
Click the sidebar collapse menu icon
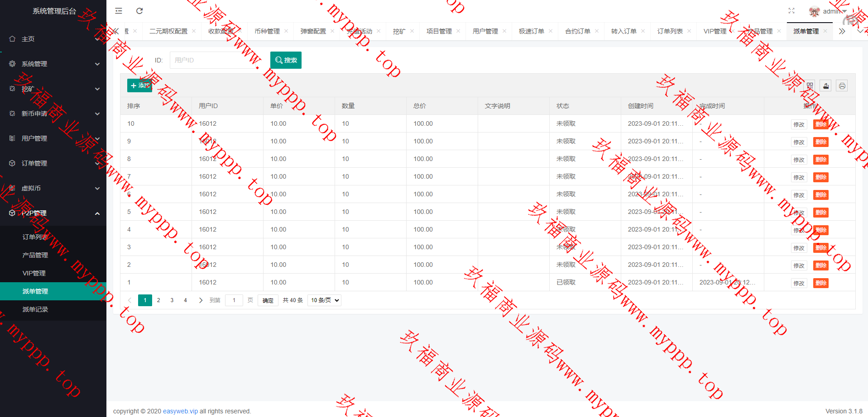[x=119, y=11]
